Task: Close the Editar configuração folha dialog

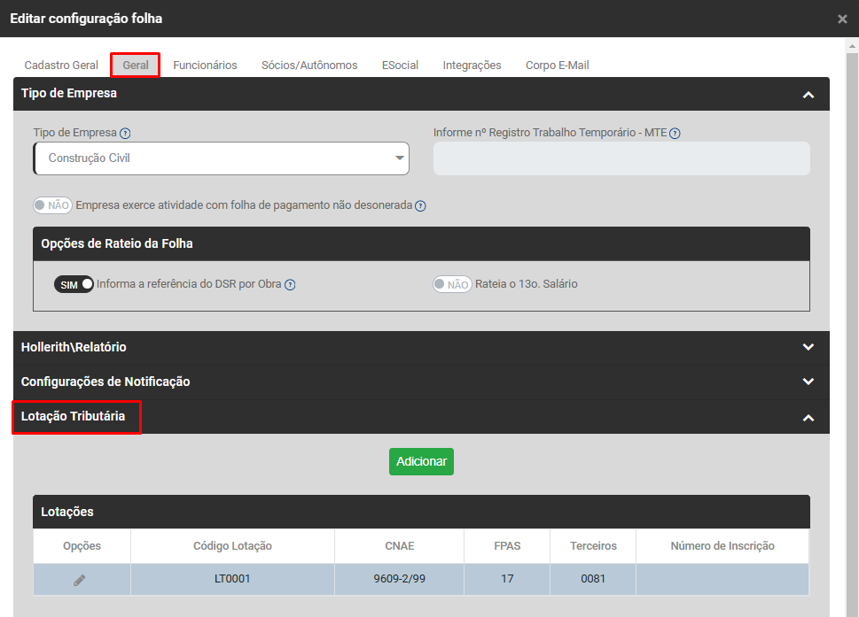Action: tap(842, 19)
